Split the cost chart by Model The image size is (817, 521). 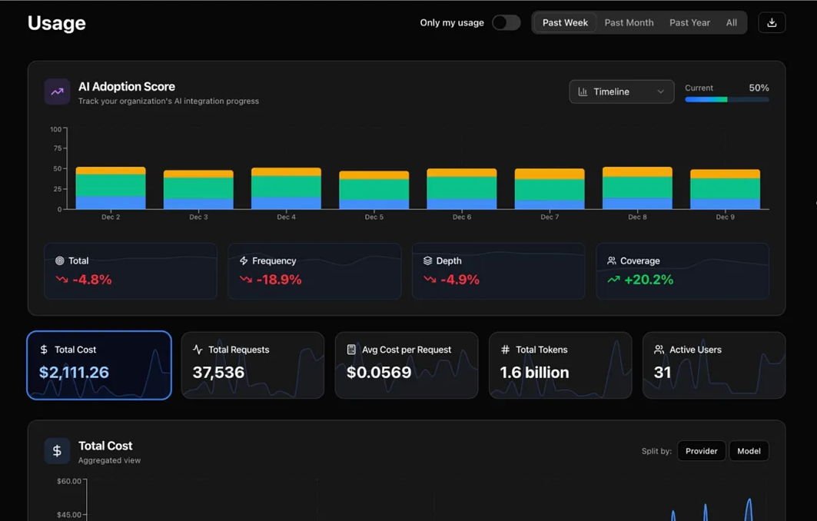point(749,451)
